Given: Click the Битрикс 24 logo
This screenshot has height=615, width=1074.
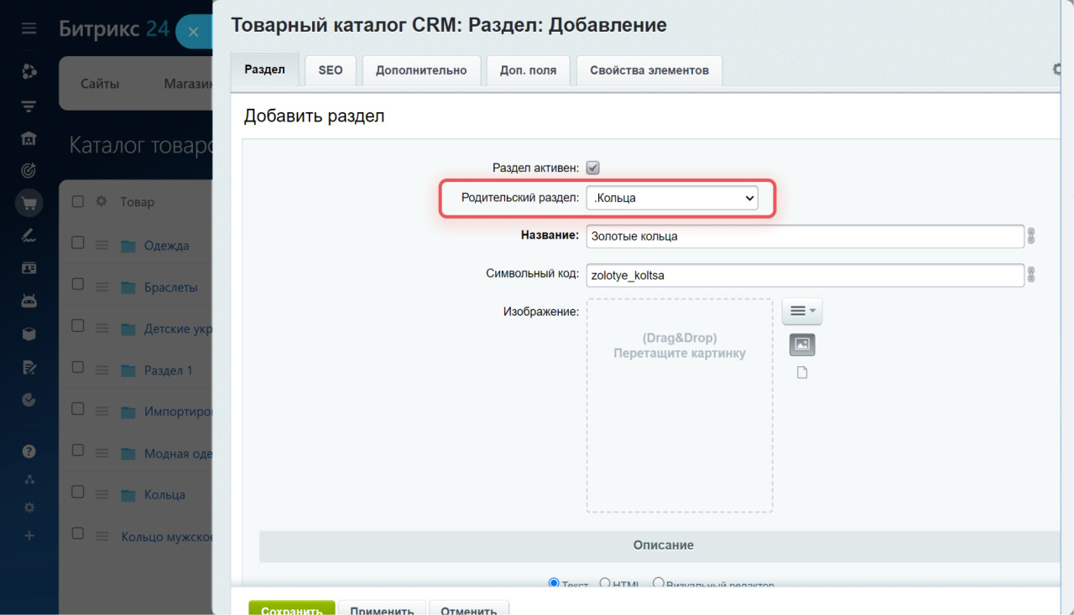Looking at the screenshot, I should [x=114, y=29].
